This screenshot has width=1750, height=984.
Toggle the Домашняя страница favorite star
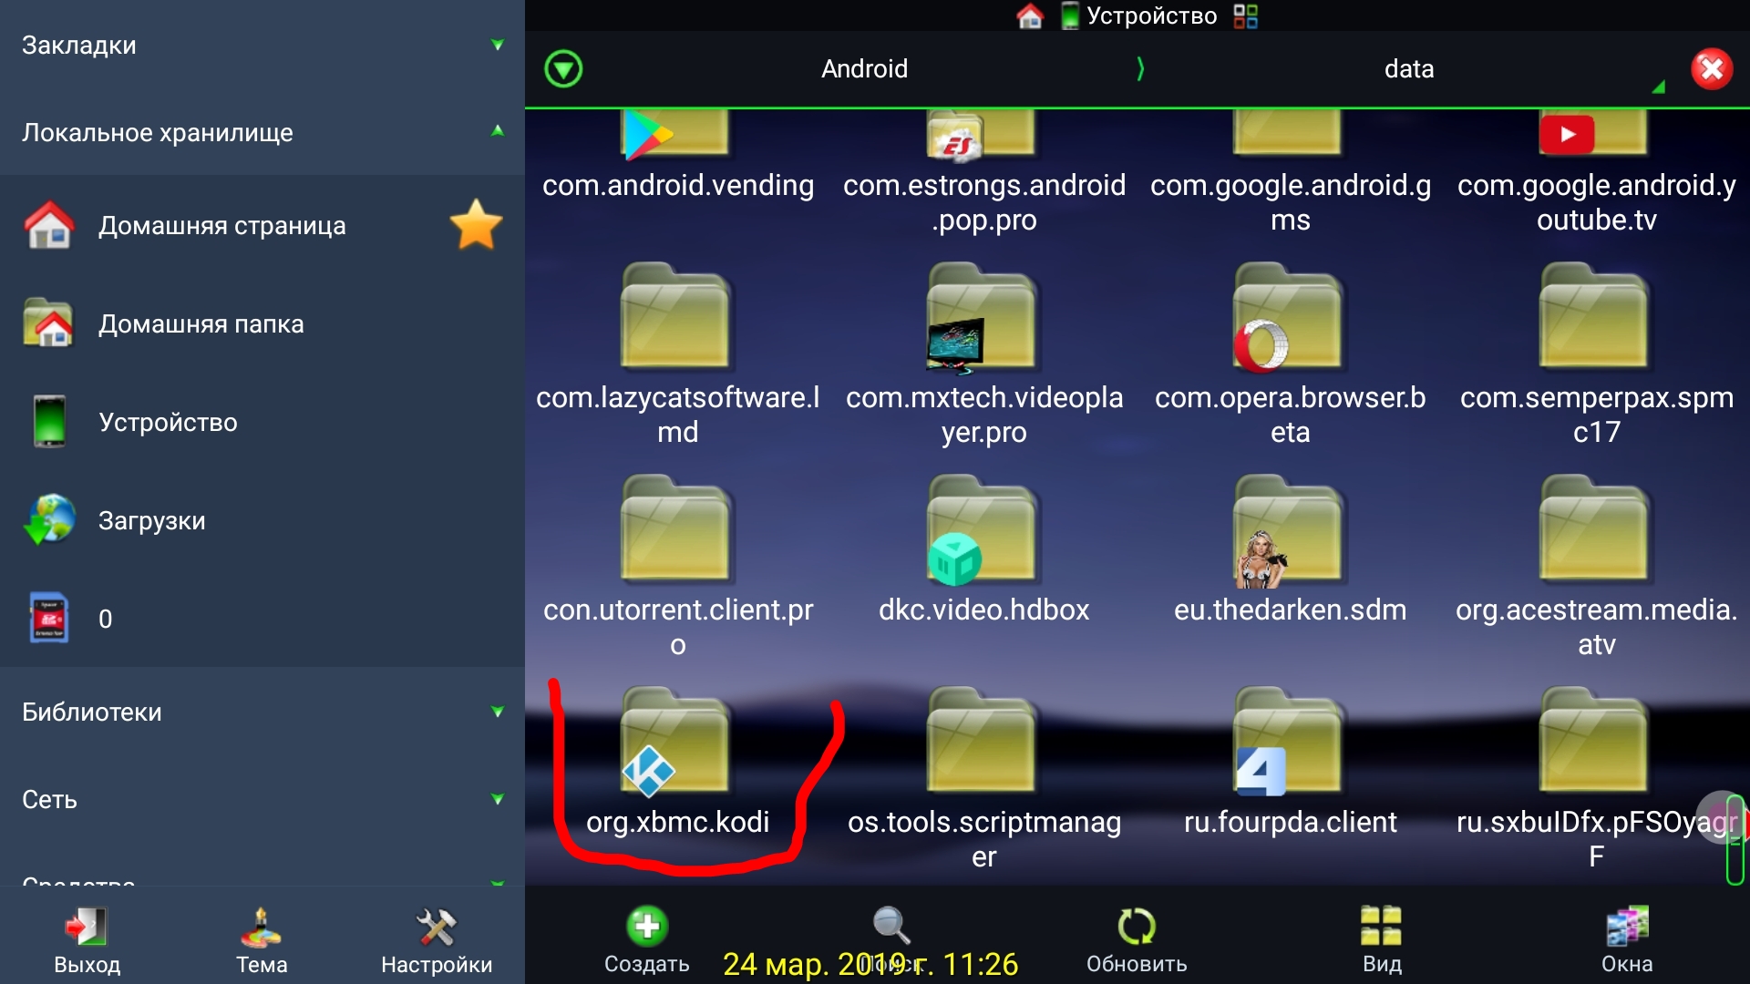(476, 225)
